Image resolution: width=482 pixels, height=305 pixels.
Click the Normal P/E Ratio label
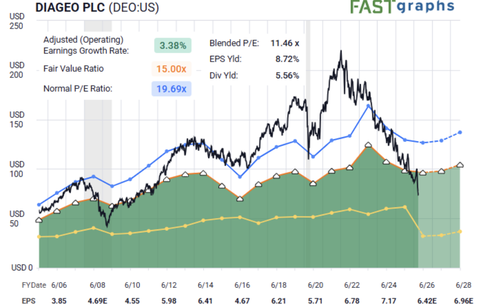[x=78, y=88]
